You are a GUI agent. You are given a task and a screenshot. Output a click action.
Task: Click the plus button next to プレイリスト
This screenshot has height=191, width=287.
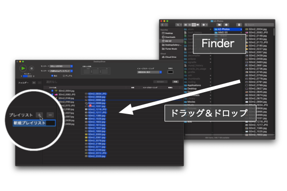point(39,115)
